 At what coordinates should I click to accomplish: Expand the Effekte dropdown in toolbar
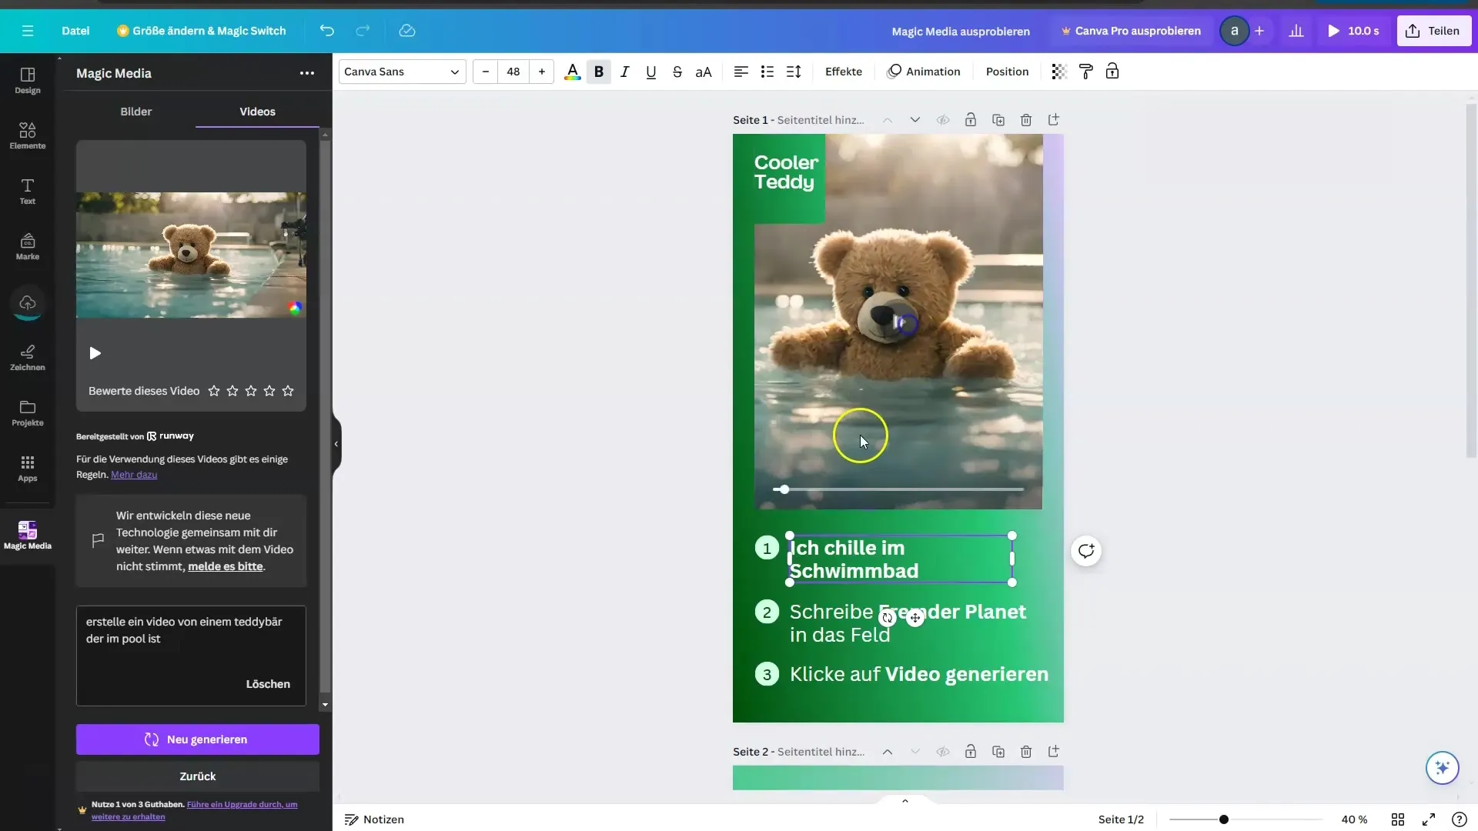point(843,71)
